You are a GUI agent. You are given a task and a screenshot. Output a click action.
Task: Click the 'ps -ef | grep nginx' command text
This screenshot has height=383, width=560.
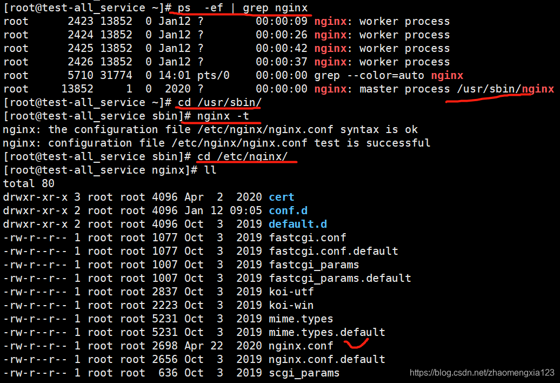(x=243, y=8)
